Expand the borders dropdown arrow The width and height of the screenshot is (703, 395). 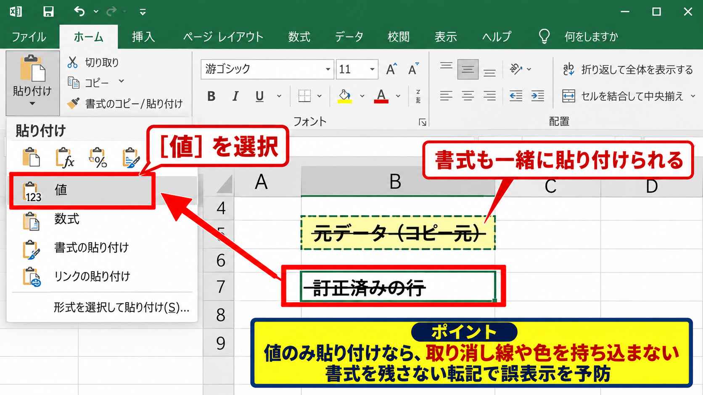click(320, 96)
